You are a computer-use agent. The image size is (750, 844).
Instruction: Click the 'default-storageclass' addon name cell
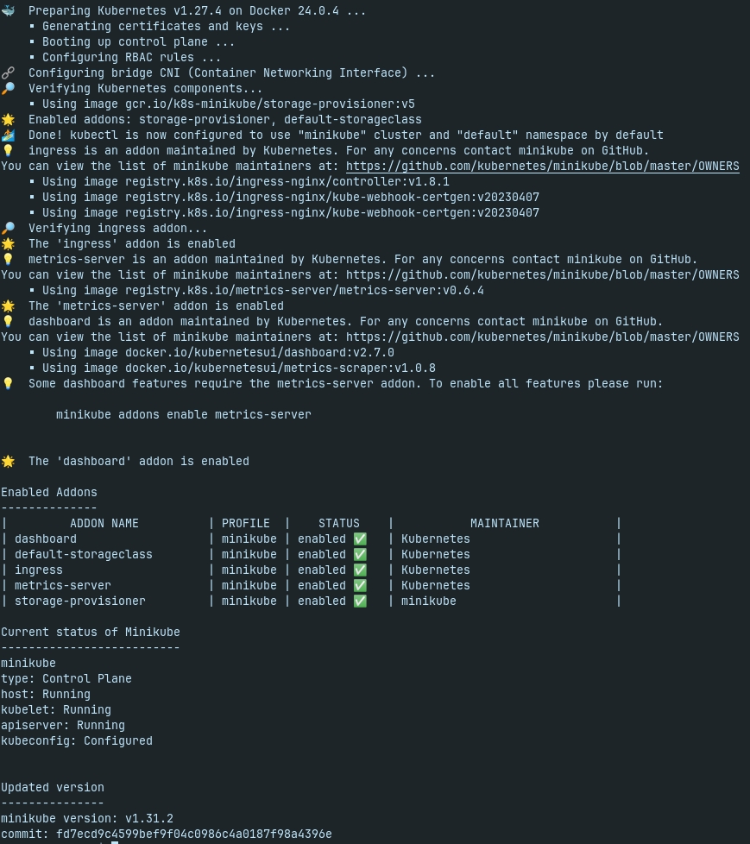[x=84, y=554]
